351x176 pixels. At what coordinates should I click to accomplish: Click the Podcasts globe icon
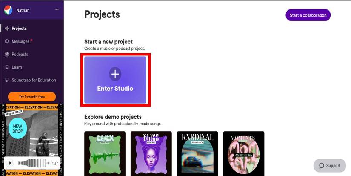7,54
